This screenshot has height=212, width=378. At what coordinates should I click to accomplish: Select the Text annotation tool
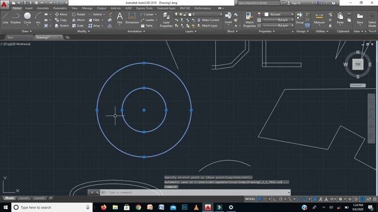coord(119,18)
